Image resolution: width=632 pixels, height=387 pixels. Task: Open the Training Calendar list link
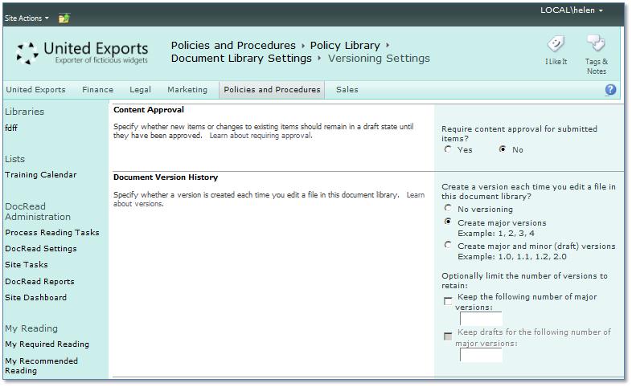pyautogui.click(x=41, y=175)
